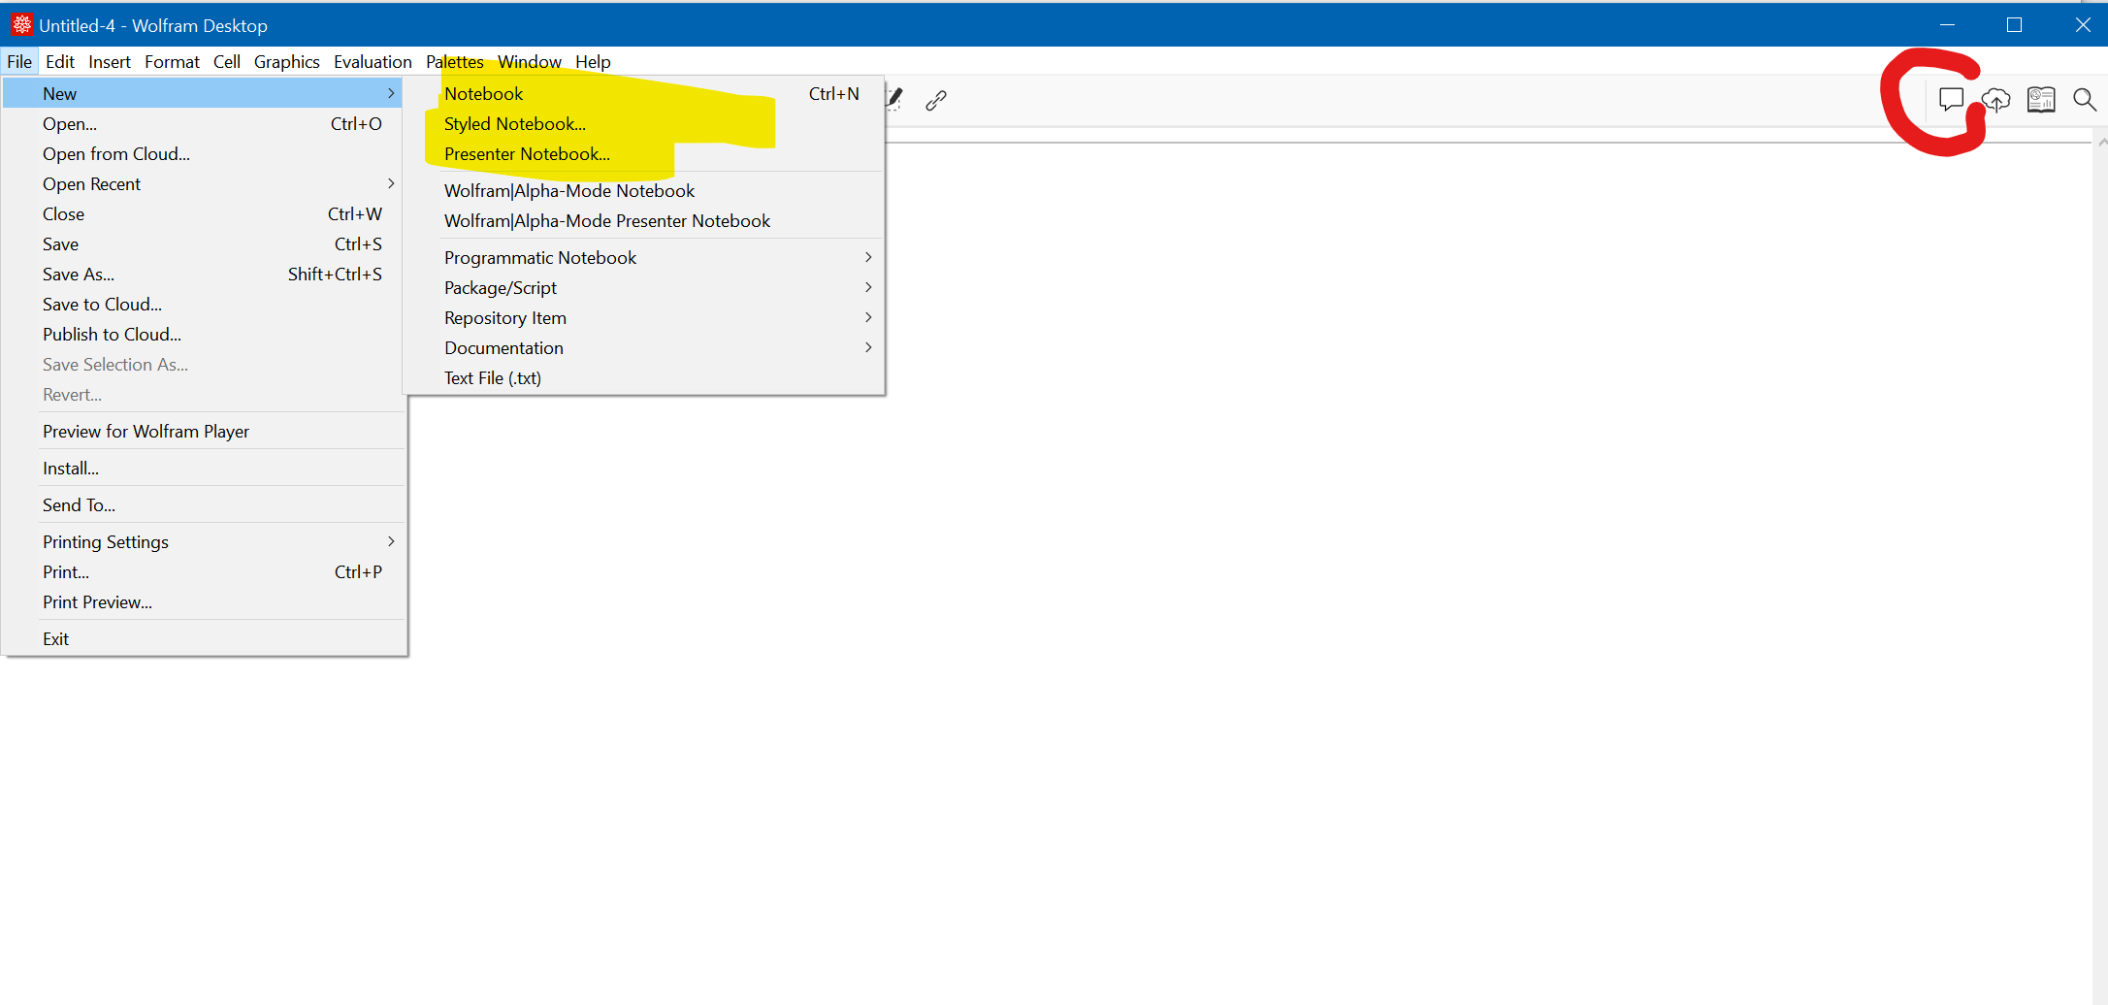Choose Save to Cloud...

(204, 305)
